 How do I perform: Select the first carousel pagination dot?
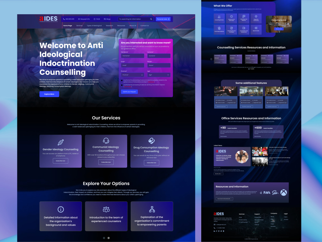coord(104,238)
